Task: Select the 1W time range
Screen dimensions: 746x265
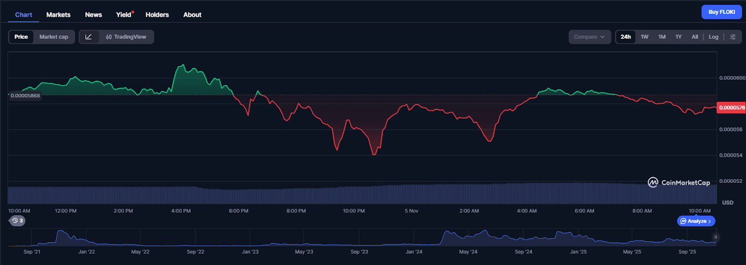Action: [644, 37]
